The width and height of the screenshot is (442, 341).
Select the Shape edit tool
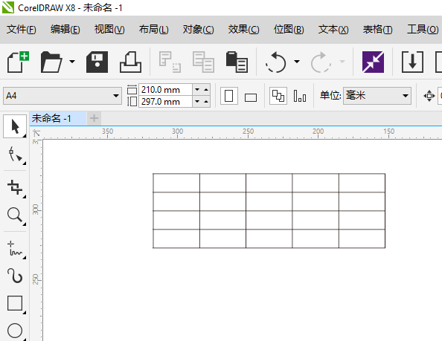15,155
